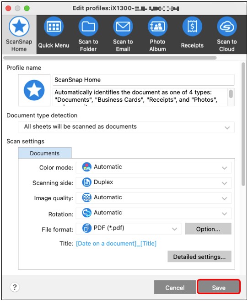Click the Cancel button
Screen dimensions: 248x301
pos(175,287)
